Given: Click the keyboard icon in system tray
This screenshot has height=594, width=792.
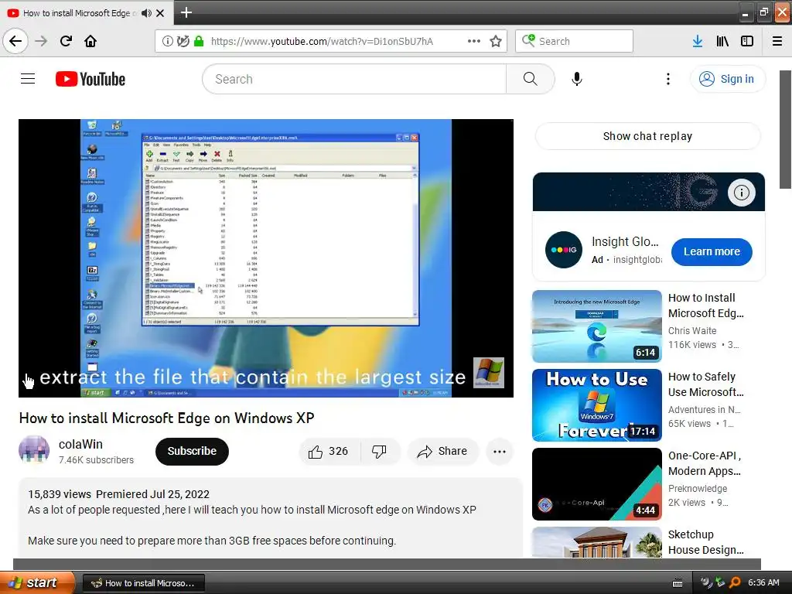Looking at the screenshot, I should [678, 583].
